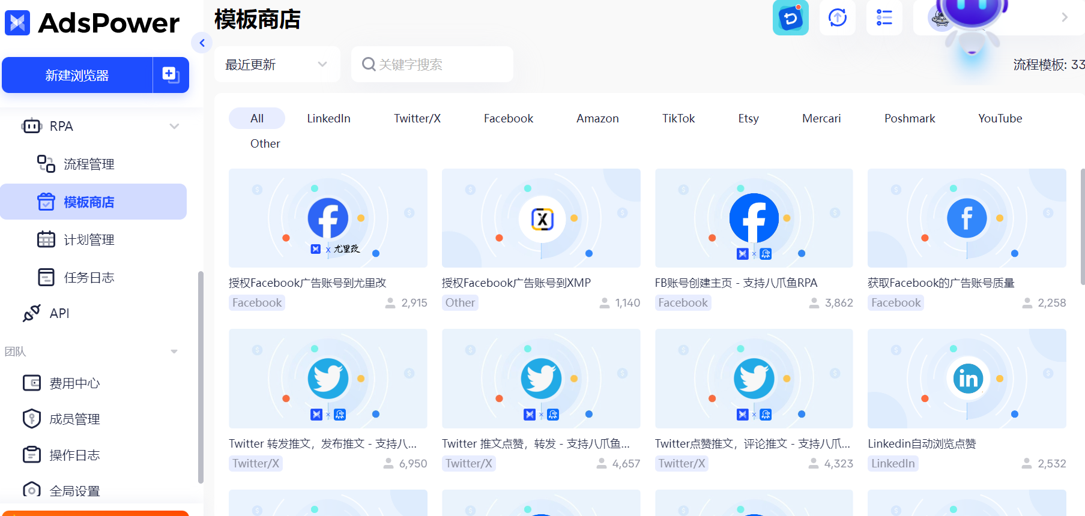
Task: Click the title 获取Facebook的广告账号质量
Action: point(941,283)
